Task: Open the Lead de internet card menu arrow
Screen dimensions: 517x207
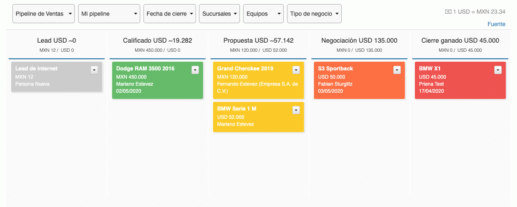Action: (x=94, y=70)
